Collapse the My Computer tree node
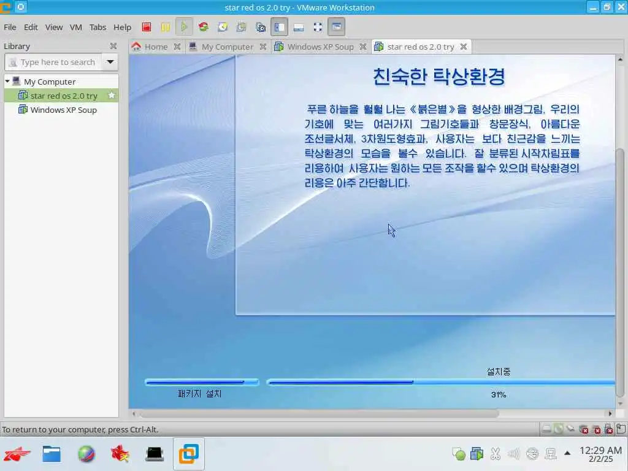This screenshot has width=628, height=471. (7, 82)
